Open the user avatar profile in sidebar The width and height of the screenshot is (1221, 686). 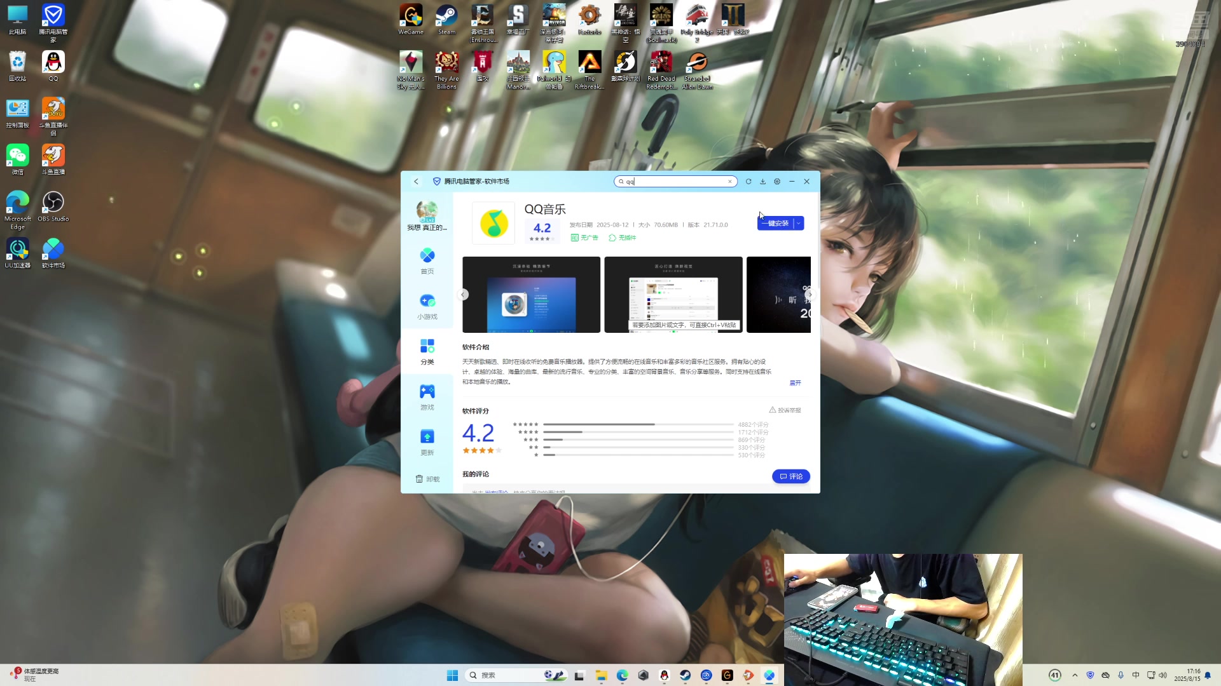(427, 212)
